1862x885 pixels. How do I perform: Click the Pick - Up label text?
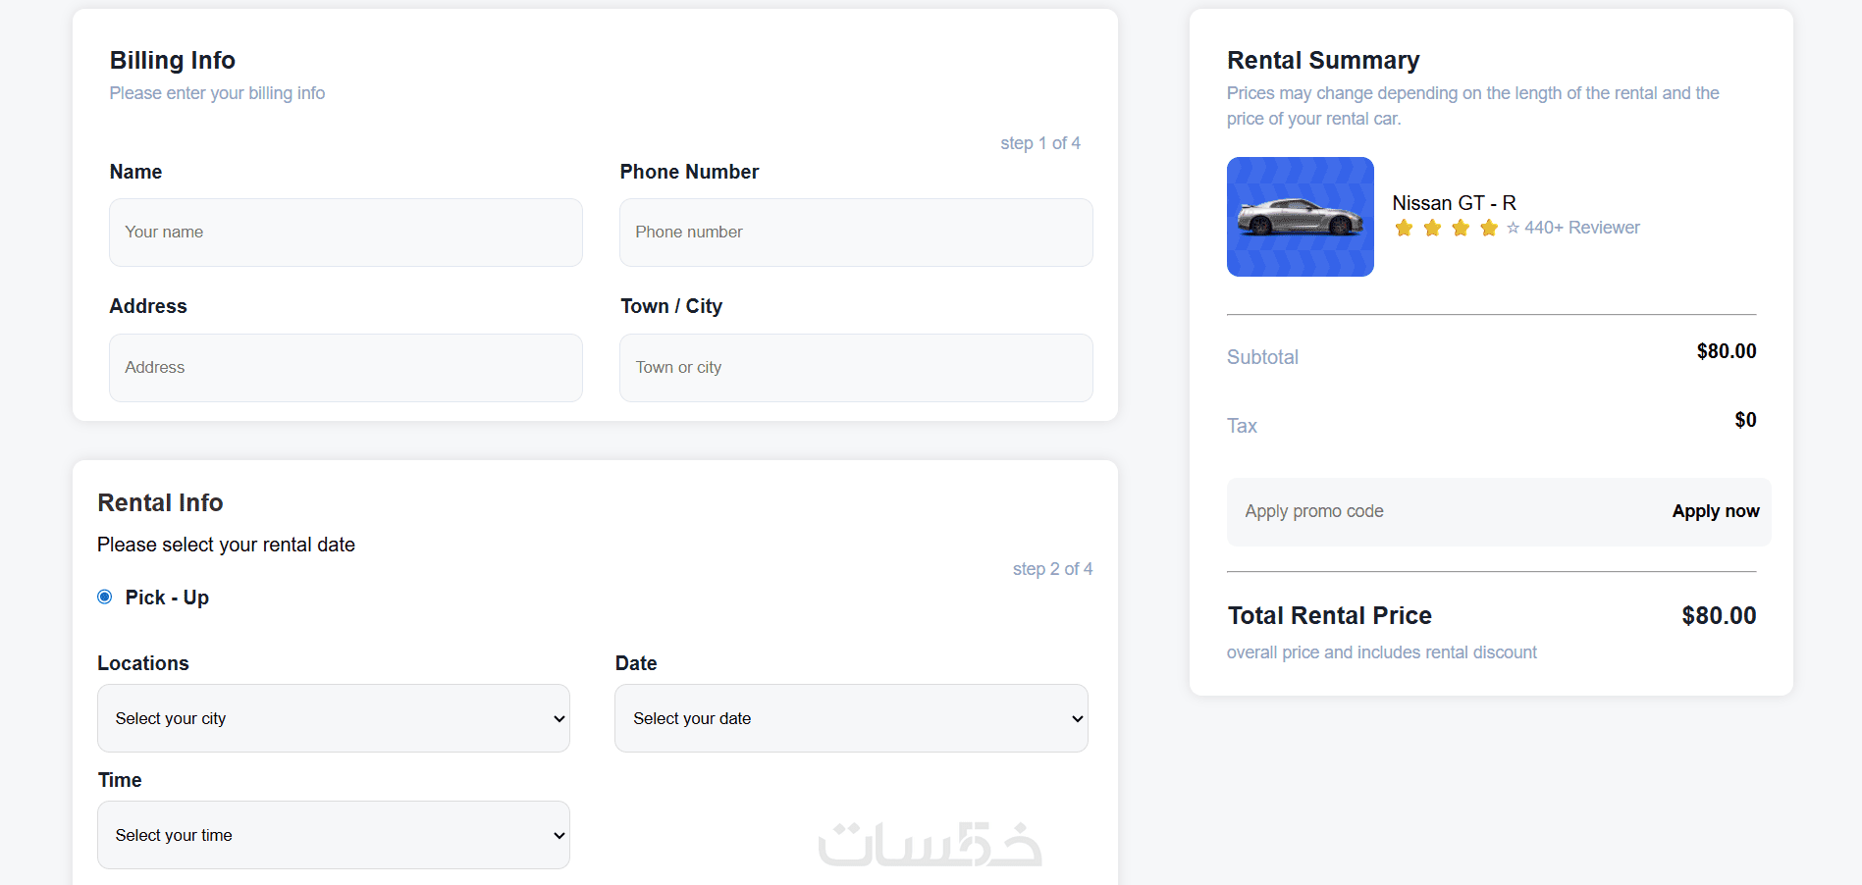coord(167,598)
